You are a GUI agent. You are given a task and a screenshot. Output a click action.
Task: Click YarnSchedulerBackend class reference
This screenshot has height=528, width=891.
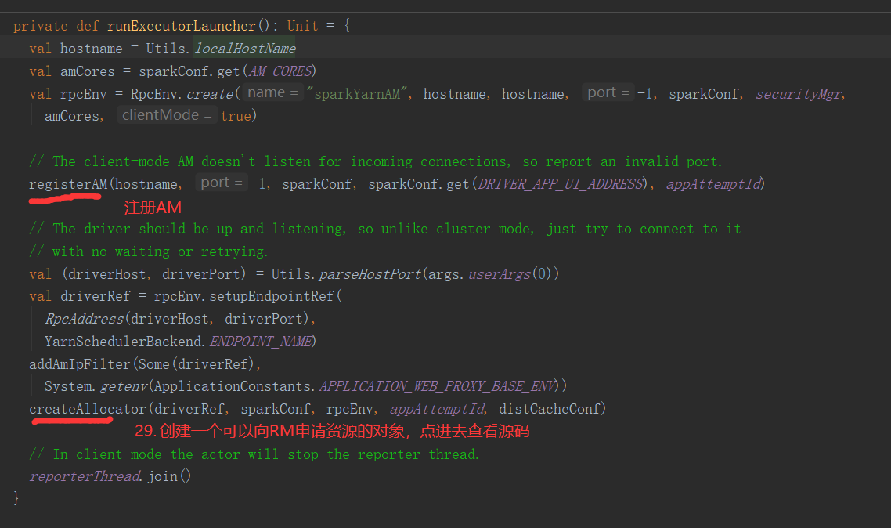(x=123, y=342)
